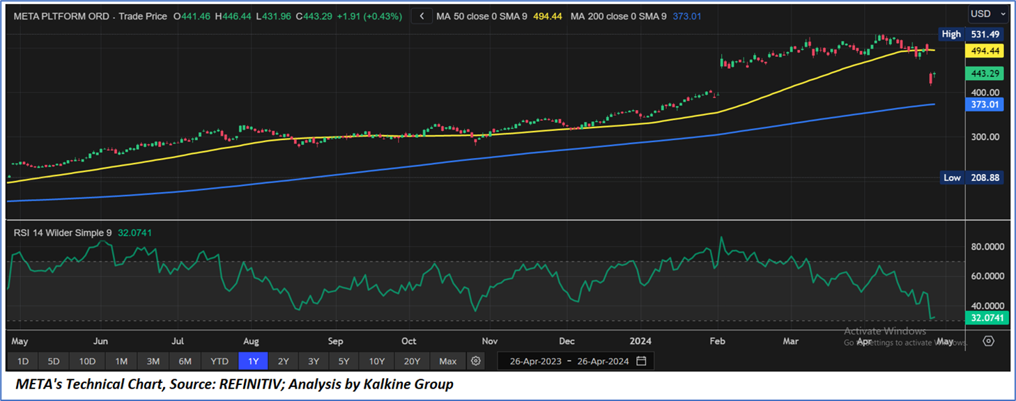Click the 400.00 price axis label
This screenshot has height=401, width=1016.
[x=985, y=92]
